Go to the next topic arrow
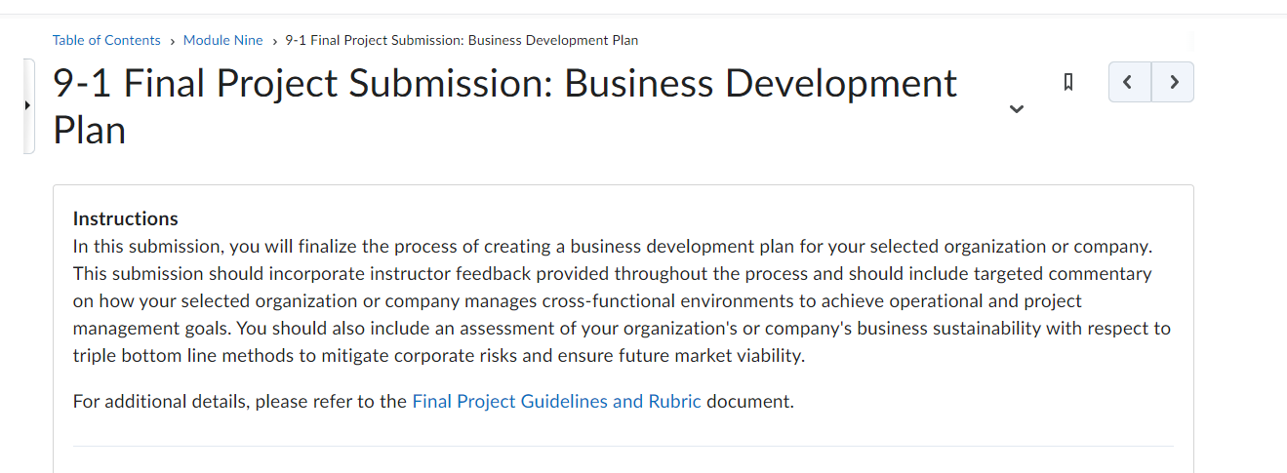The width and height of the screenshot is (1287, 473). point(1173,82)
